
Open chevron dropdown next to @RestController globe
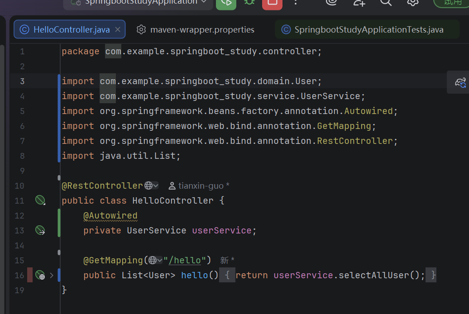coord(156,186)
